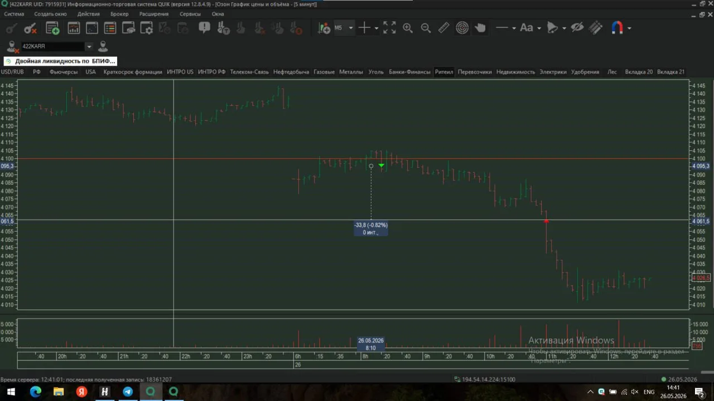Viewport: 714px width, 401px height.
Task: Select the ruler measurement tool
Action: pyautogui.click(x=443, y=28)
